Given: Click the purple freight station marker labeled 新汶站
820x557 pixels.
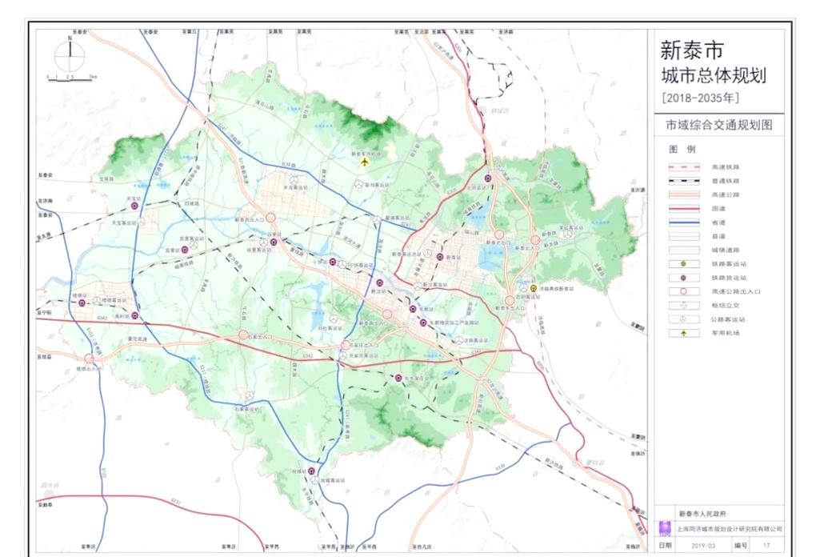Looking at the screenshot, I should click(380, 283).
